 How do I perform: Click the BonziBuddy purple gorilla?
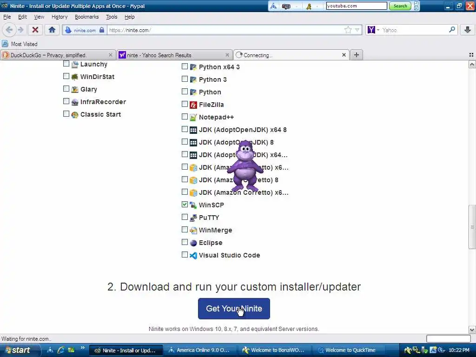[245, 166]
